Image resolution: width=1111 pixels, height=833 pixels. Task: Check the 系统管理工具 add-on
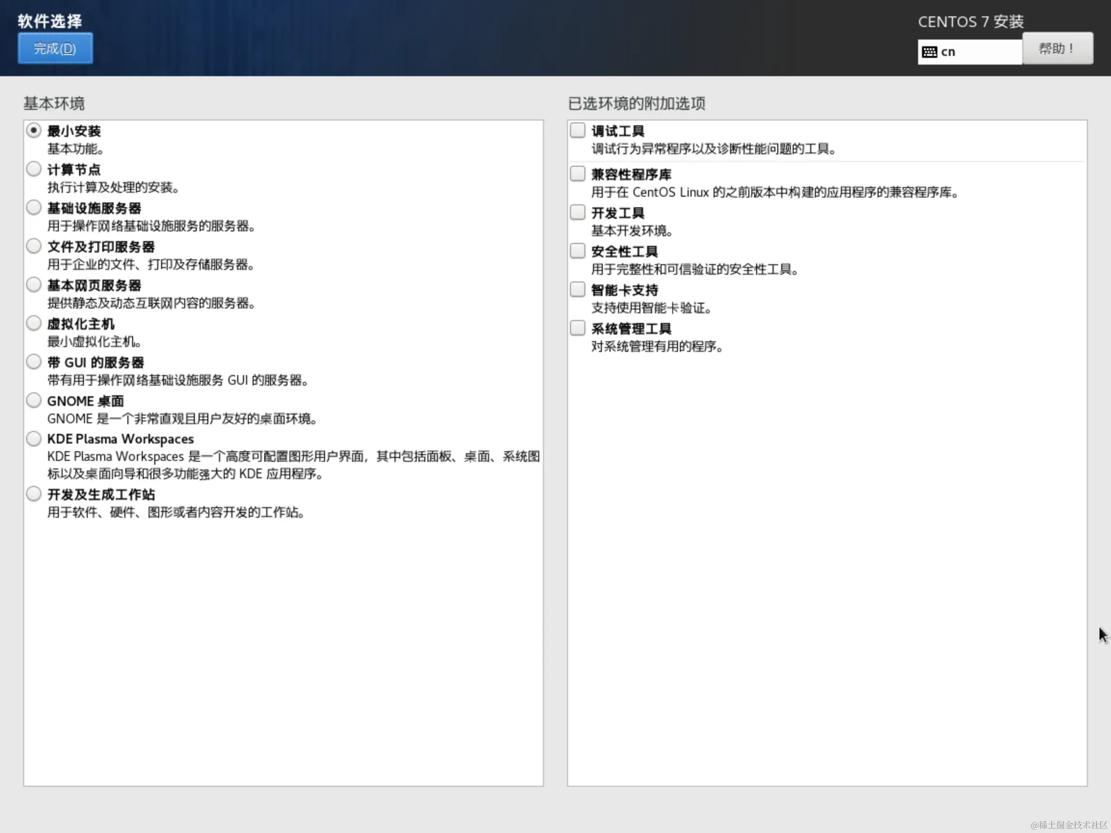[577, 328]
